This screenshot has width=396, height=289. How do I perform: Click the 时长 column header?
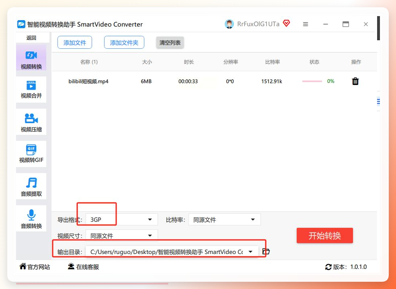click(x=189, y=62)
